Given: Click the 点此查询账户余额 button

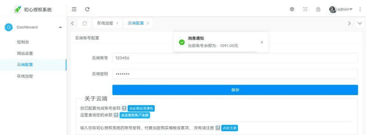Looking at the screenshot, I should pos(135,115).
